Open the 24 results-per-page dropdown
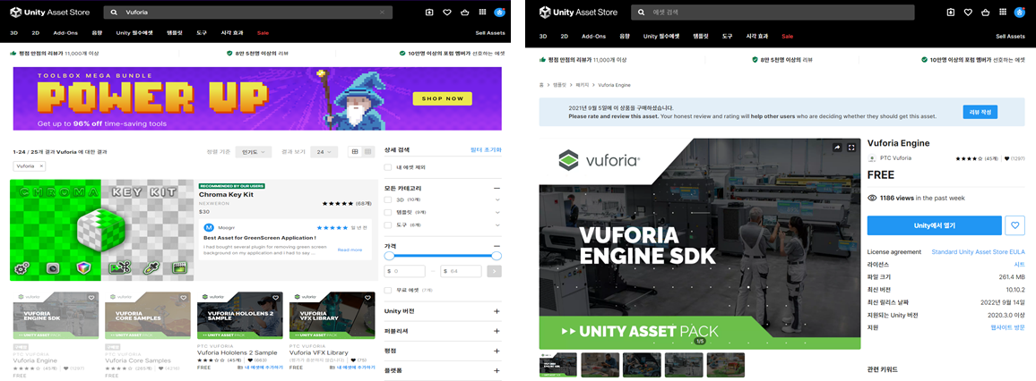The height and width of the screenshot is (381, 1036). pyautogui.click(x=325, y=152)
